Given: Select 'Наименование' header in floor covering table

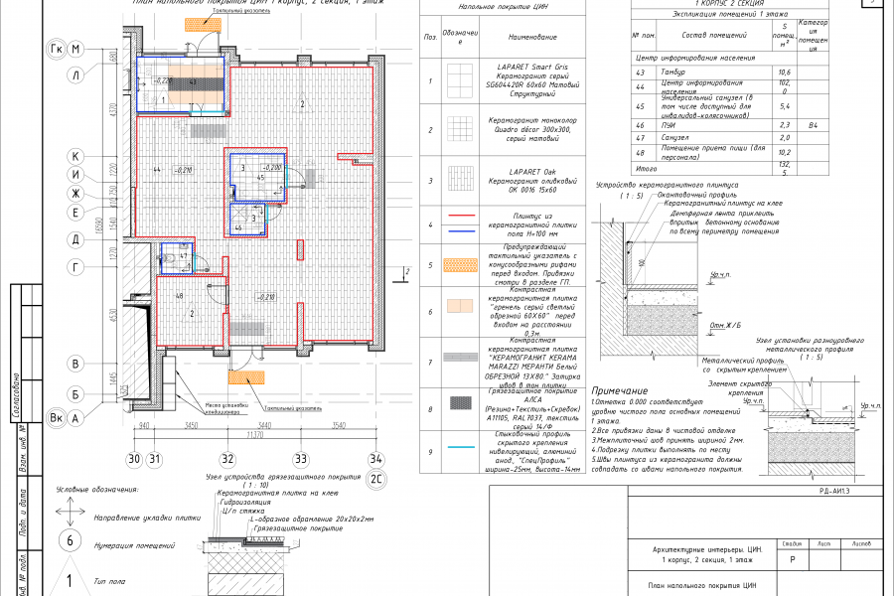Looking at the screenshot, I should point(532,37).
